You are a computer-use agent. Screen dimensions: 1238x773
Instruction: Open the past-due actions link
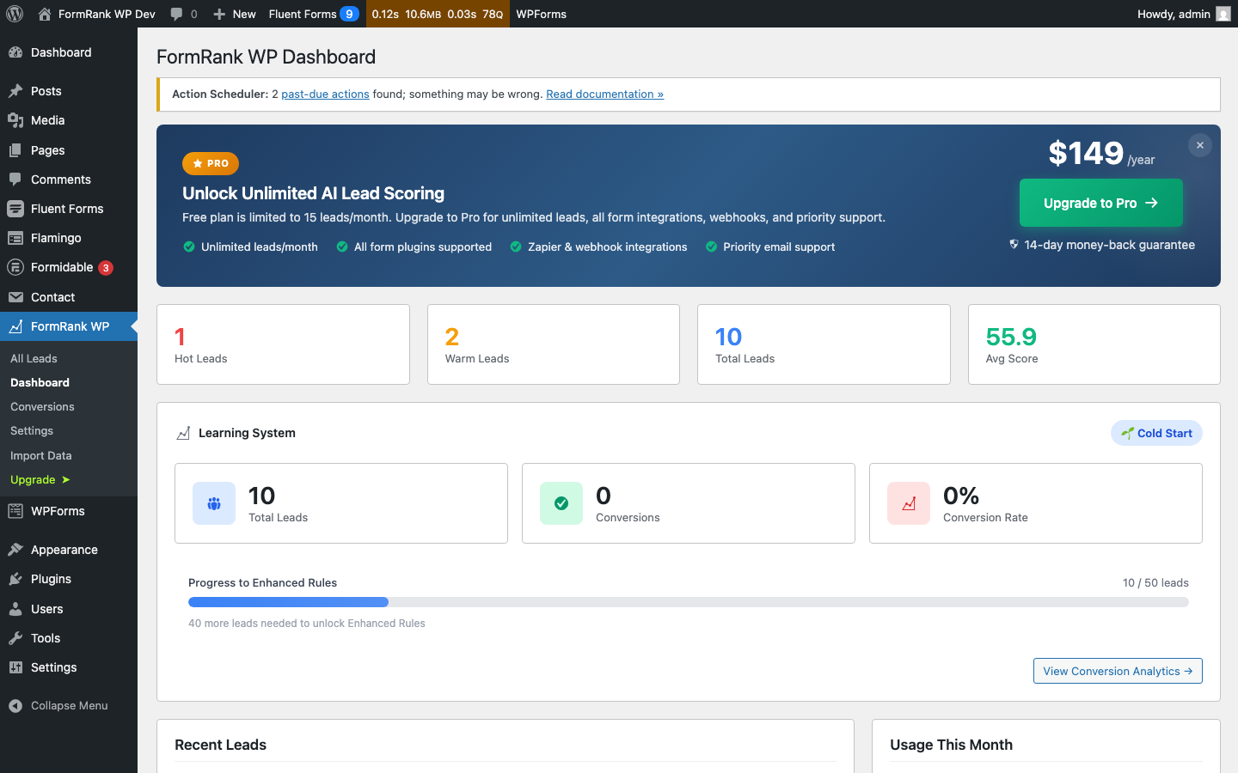pos(325,94)
